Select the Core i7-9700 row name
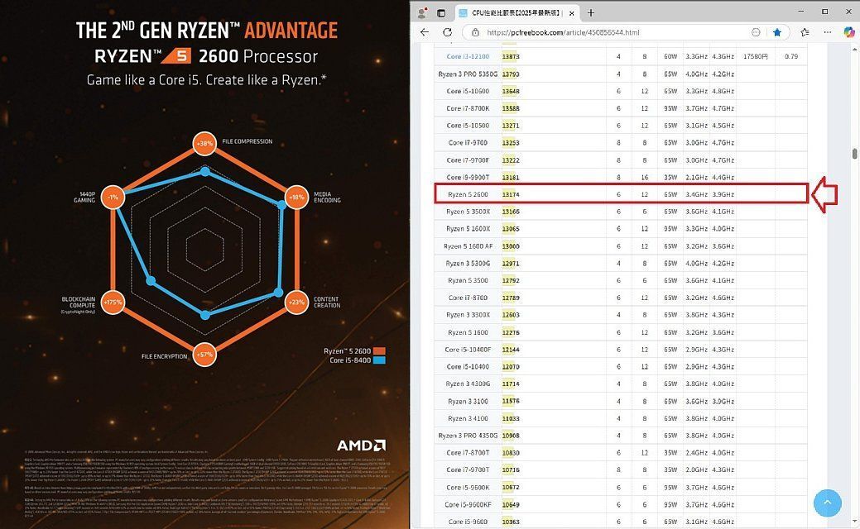This screenshot has width=860, height=529. [468, 143]
